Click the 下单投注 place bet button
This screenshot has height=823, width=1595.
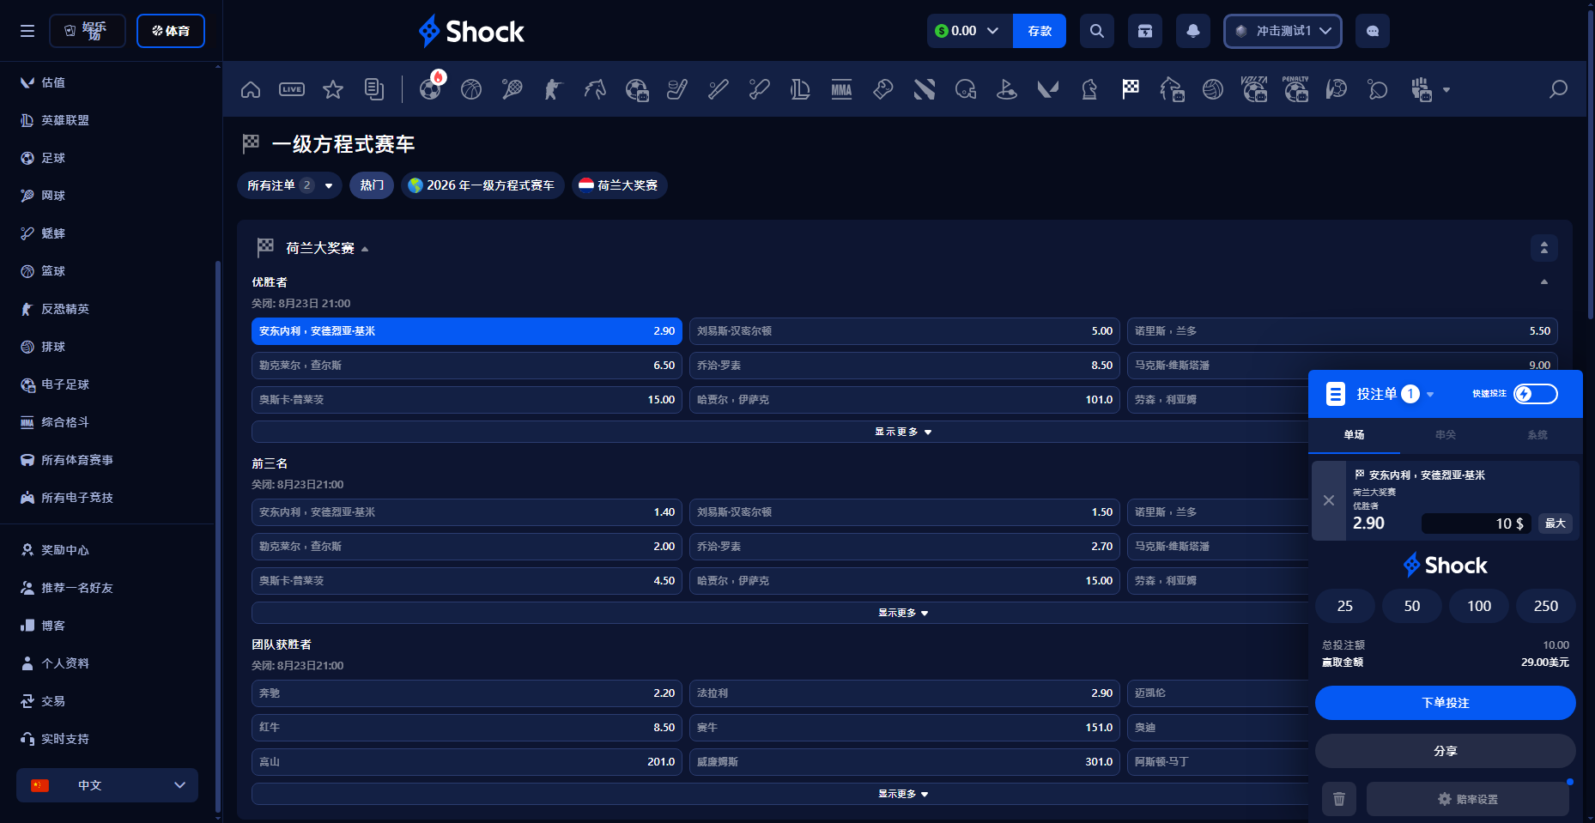(1446, 703)
